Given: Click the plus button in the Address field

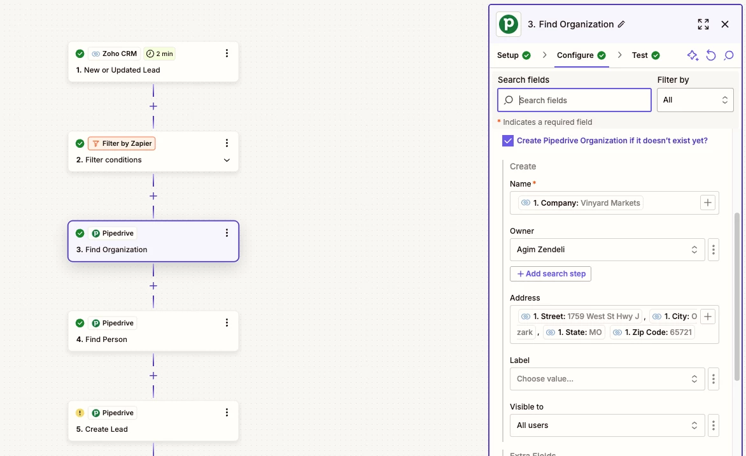Looking at the screenshot, I should [x=708, y=317].
